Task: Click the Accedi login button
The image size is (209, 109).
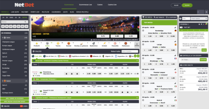Action: [x=176, y=5]
